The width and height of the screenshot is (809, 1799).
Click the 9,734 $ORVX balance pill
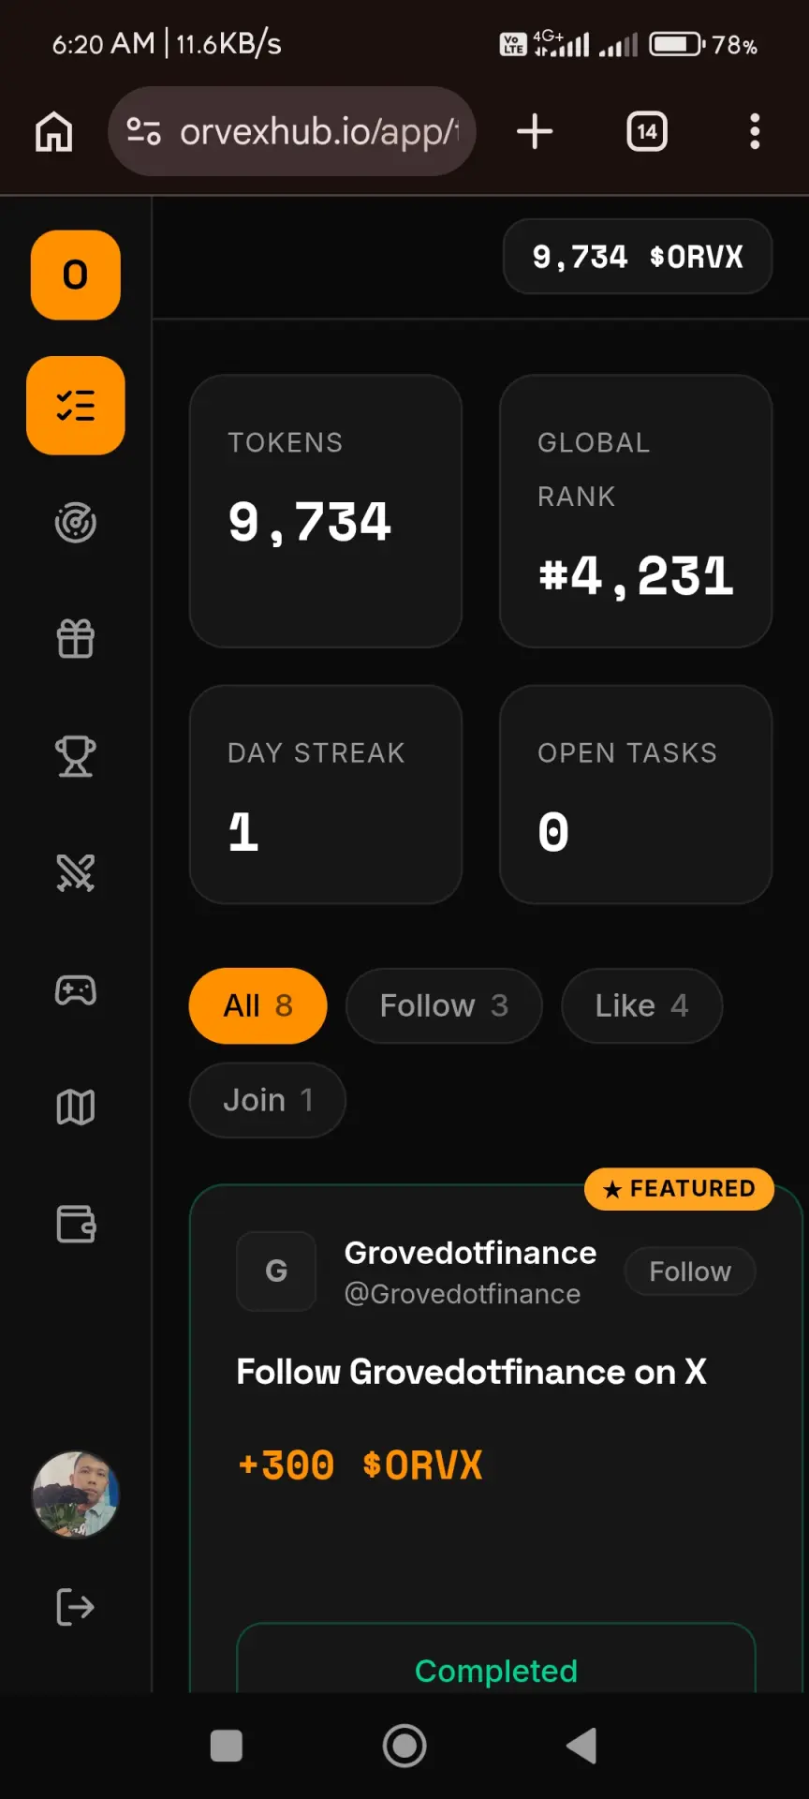(638, 257)
